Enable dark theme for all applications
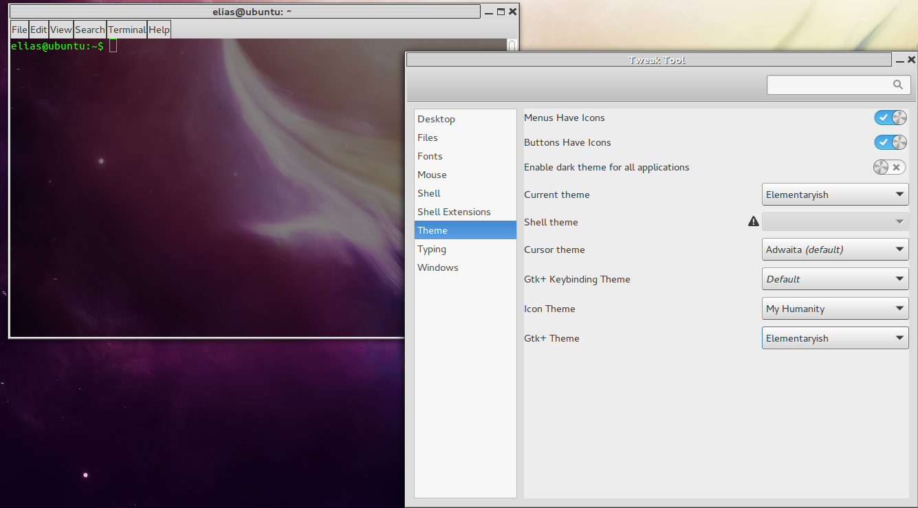The width and height of the screenshot is (918, 508). (890, 167)
